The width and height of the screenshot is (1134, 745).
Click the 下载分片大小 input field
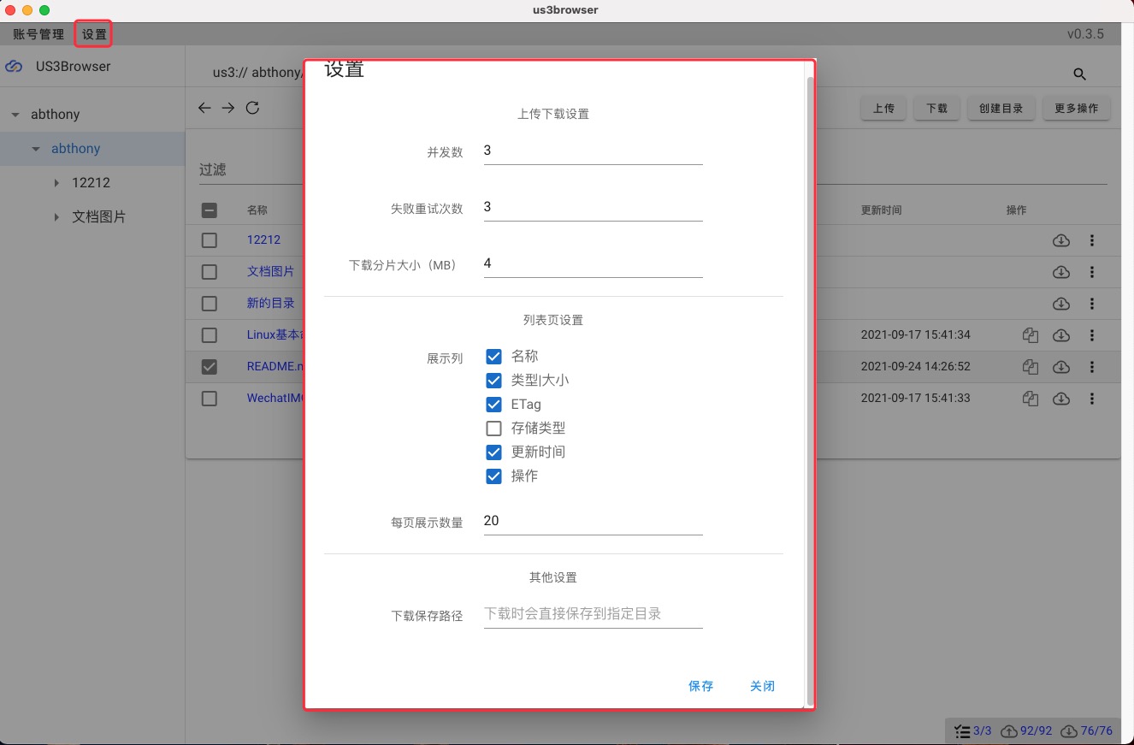coord(593,264)
